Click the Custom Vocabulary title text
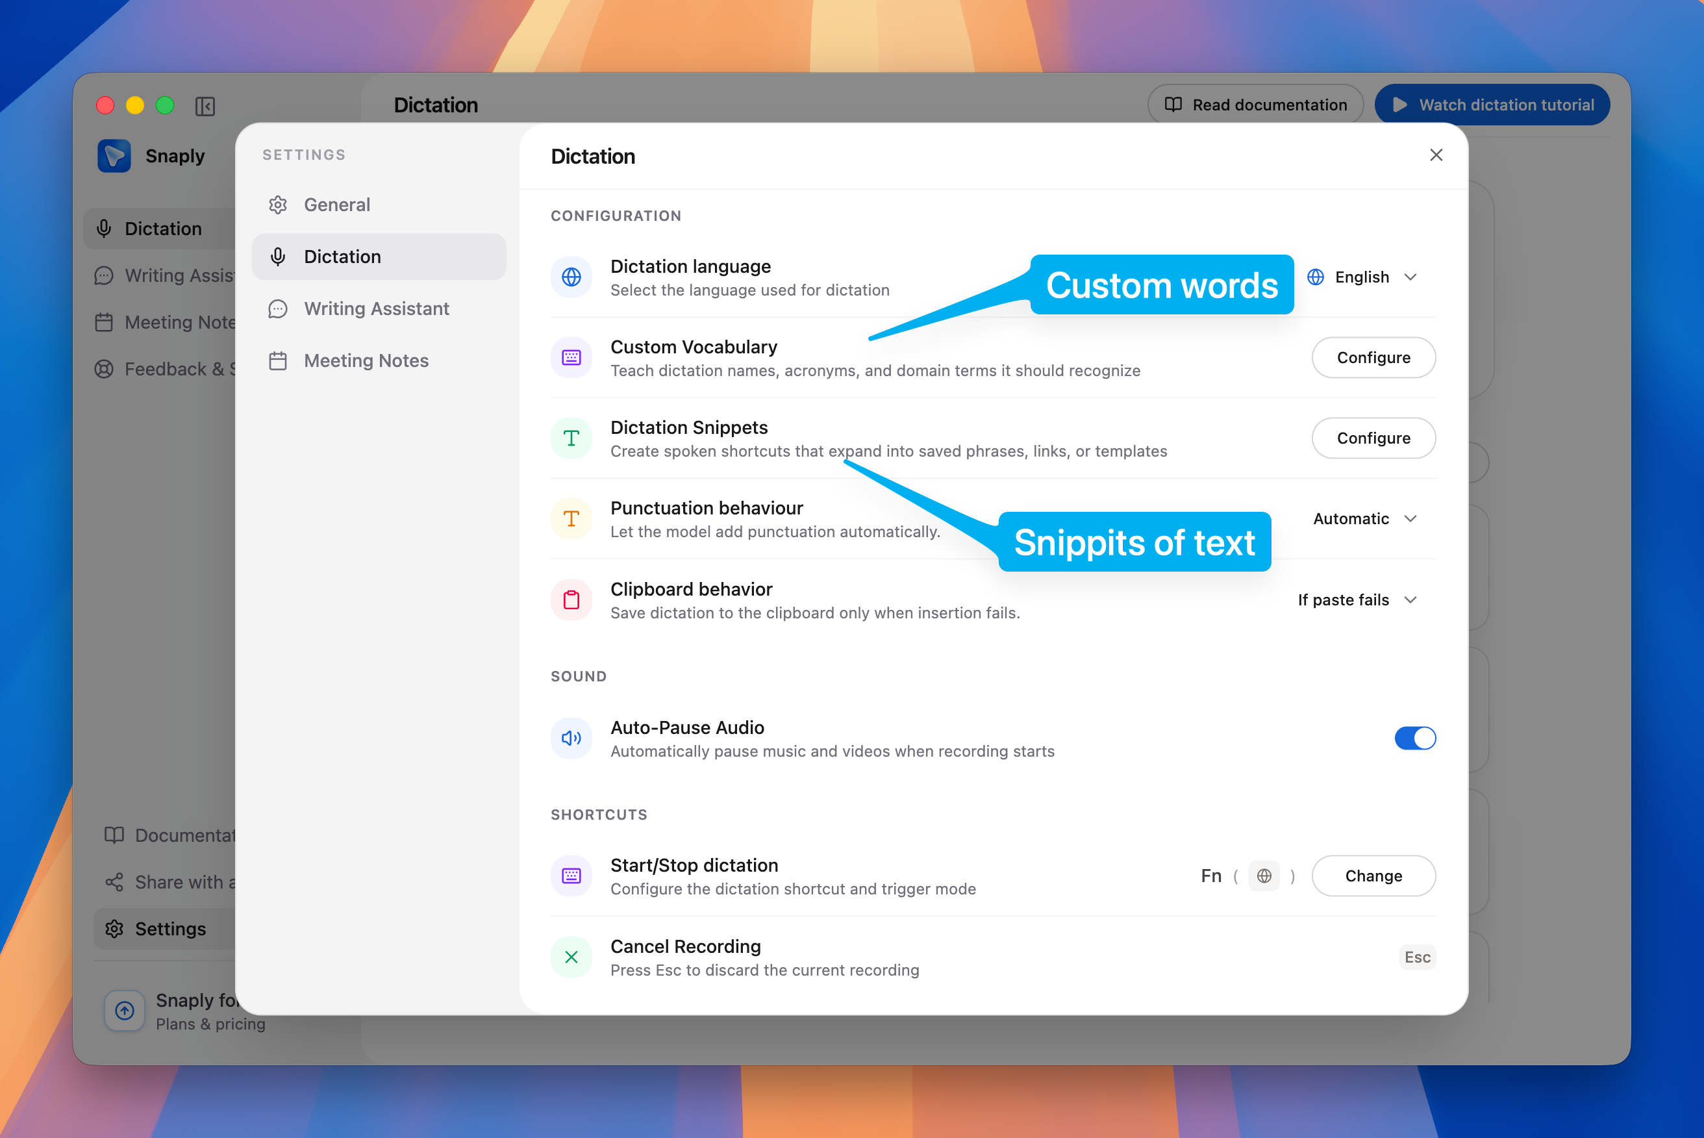Image resolution: width=1704 pixels, height=1138 pixels. point(694,347)
